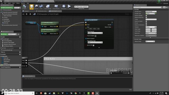Image resolution: width=169 pixels, height=95 pixels.
Task: Click the FPSCharacter breadcrumb link
Action: pos(42,14)
